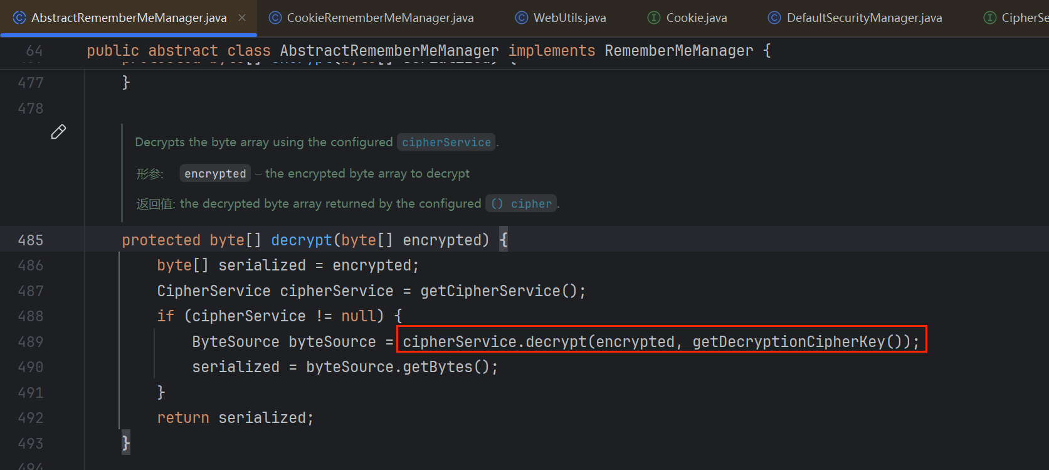Click the pencil edit icon beside the doc comment
The height and width of the screenshot is (470, 1049).
coord(58,132)
